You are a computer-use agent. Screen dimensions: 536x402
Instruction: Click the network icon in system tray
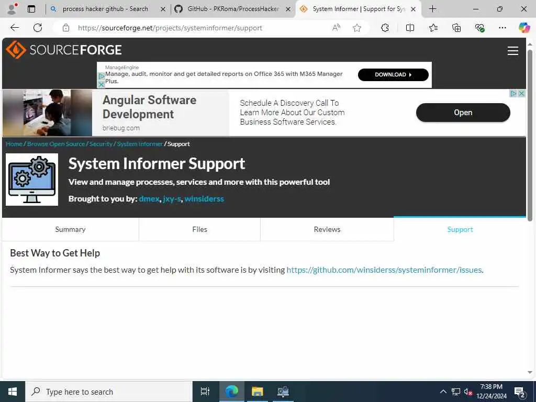[x=456, y=392]
